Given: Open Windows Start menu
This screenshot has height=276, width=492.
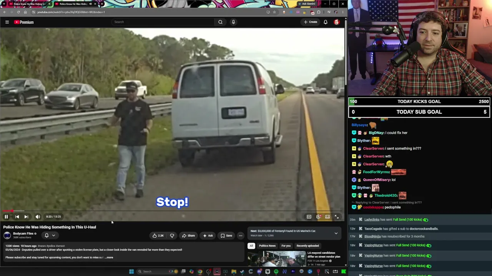Looking at the screenshot, I should coord(131,271).
